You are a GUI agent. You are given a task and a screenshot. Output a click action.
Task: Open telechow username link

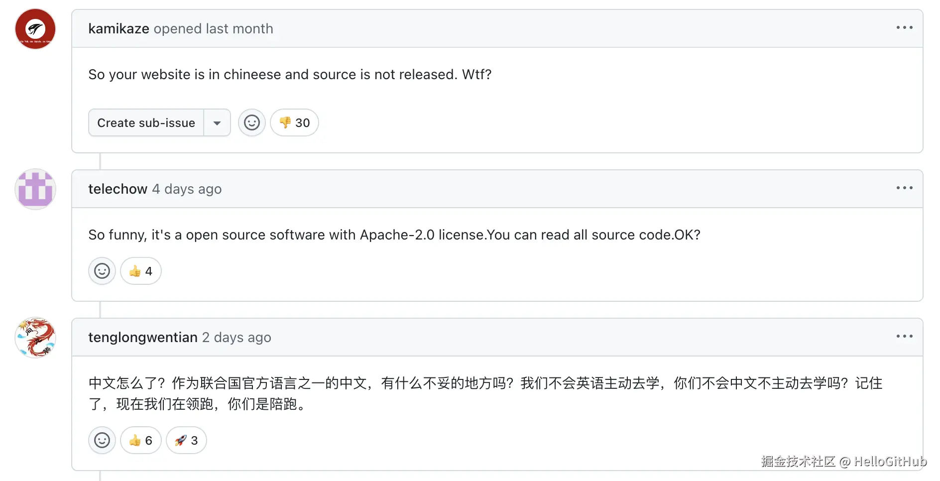coord(117,189)
